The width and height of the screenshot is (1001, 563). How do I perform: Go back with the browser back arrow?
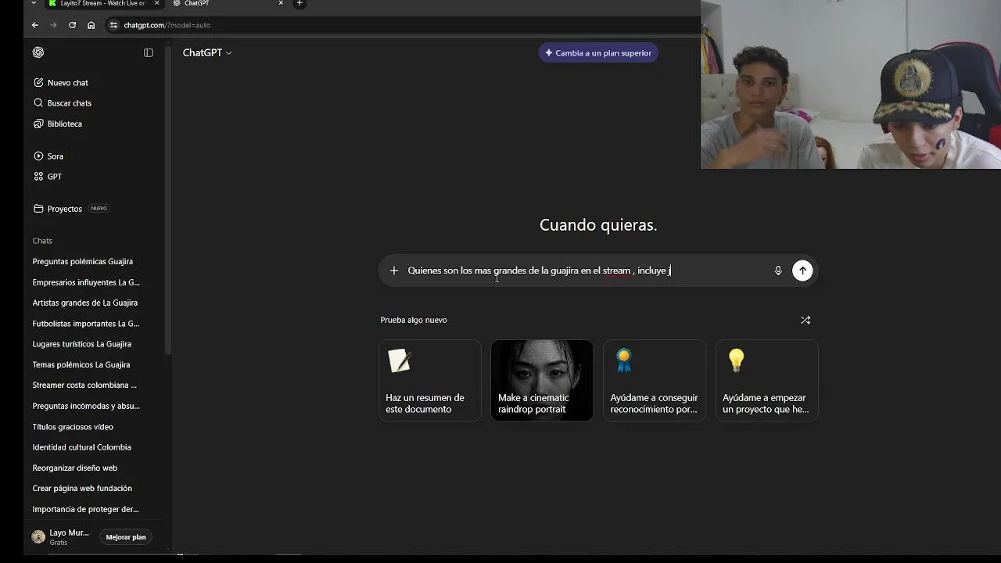coord(35,25)
